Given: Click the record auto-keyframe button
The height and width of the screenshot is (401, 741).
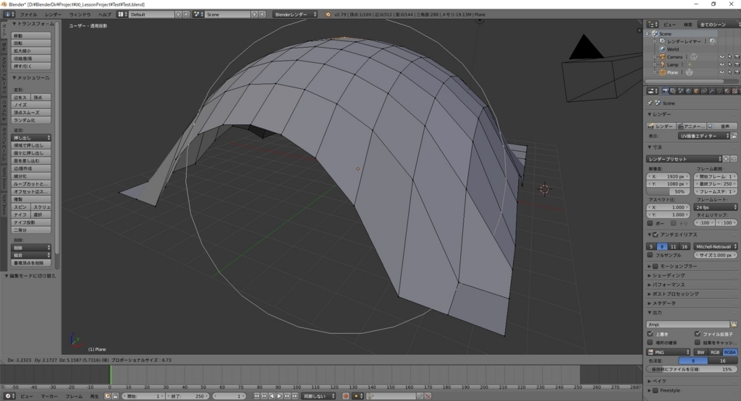Looking at the screenshot, I should (x=346, y=396).
